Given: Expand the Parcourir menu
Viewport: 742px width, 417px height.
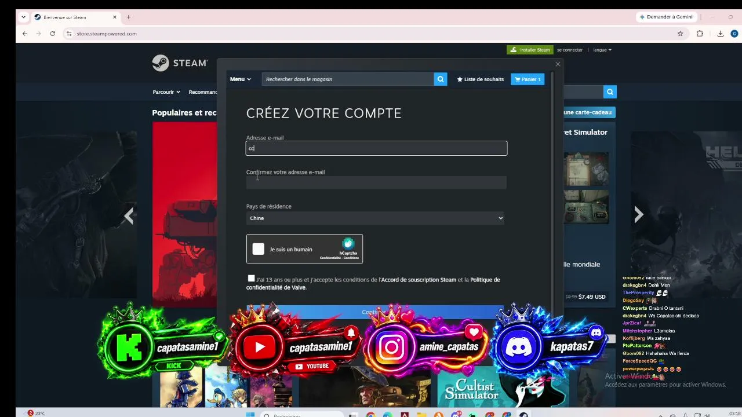Looking at the screenshot, I should [x=166, y=92].
